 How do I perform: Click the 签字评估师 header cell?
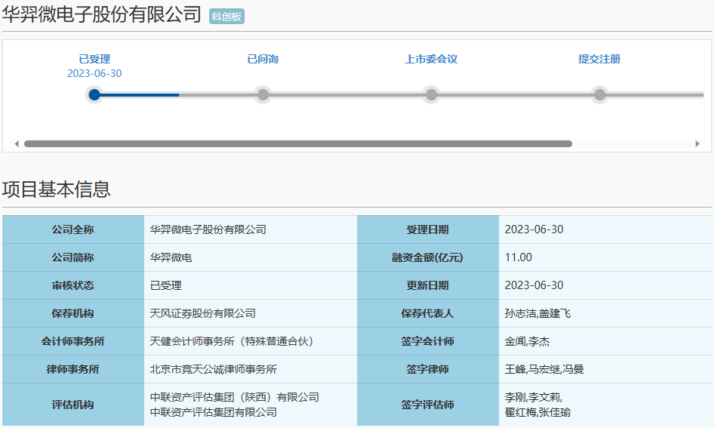[428, 405]
